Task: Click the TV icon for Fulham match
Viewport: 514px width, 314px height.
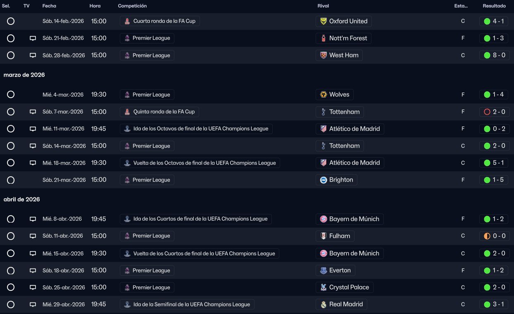Action: [x=33, y=236]
